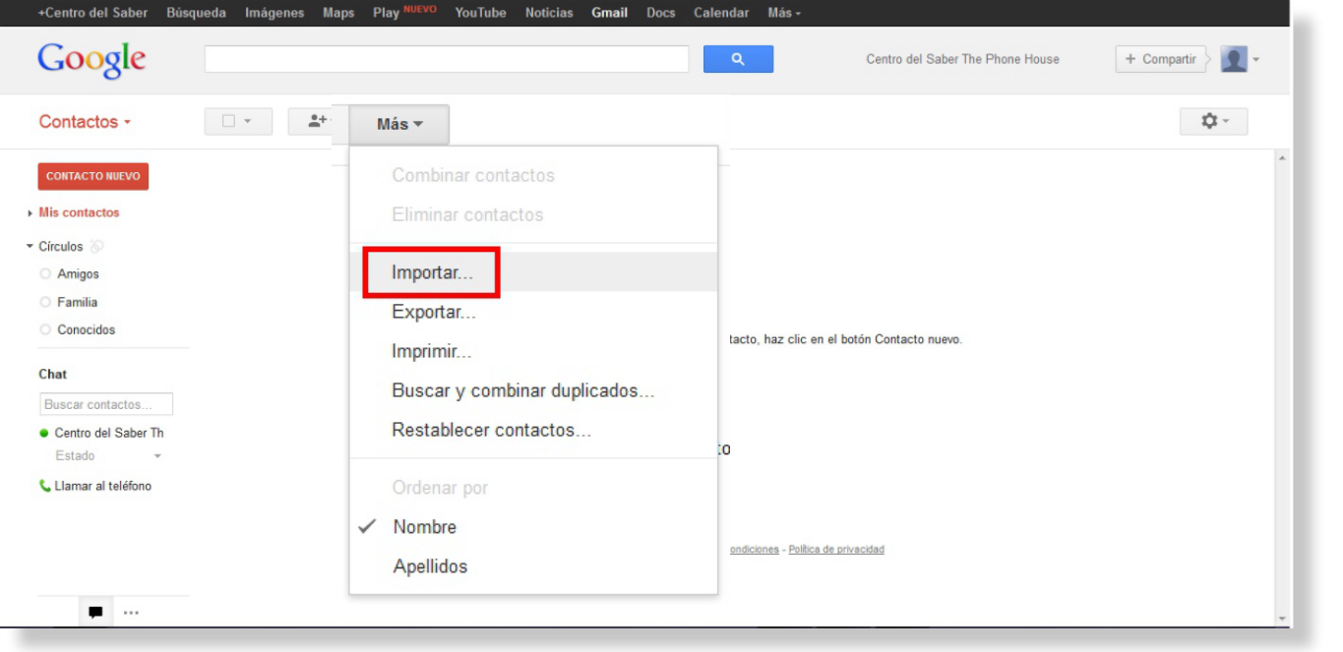Expand the Contactos dropdown
1343x652 pixels.
[x=85, y=122]
